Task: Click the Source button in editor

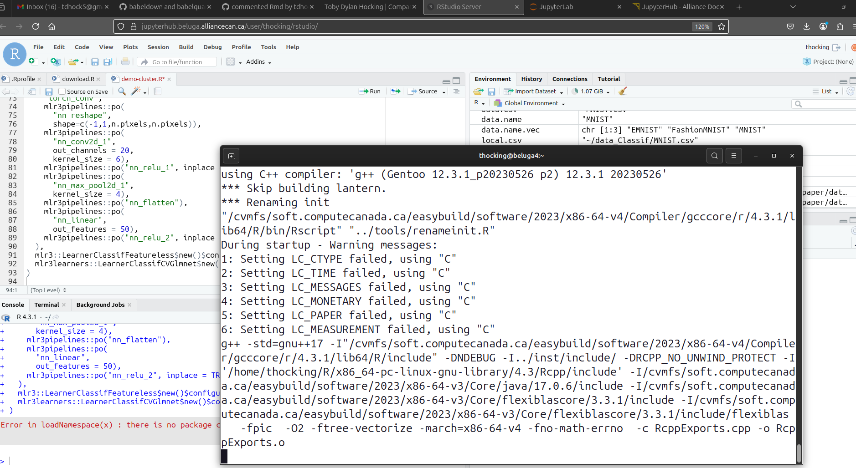Action: [423, 92]
